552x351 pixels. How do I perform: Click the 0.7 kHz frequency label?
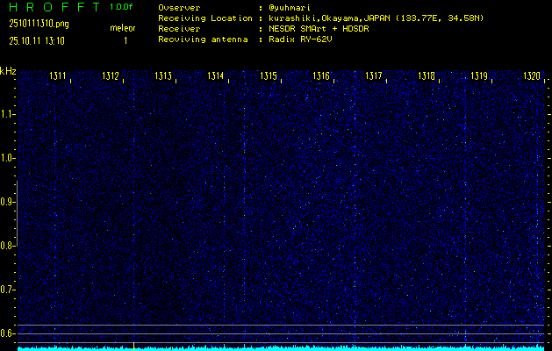(x=8, y=290)
